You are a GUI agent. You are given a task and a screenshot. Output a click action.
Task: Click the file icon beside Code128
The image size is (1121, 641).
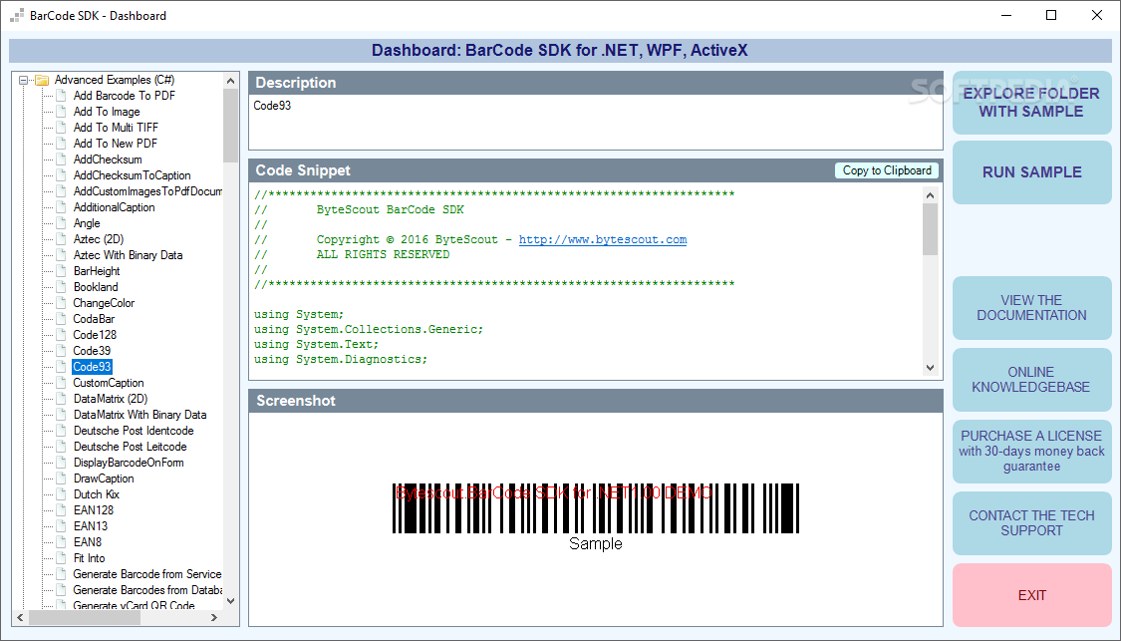click(x=62, y=335)
